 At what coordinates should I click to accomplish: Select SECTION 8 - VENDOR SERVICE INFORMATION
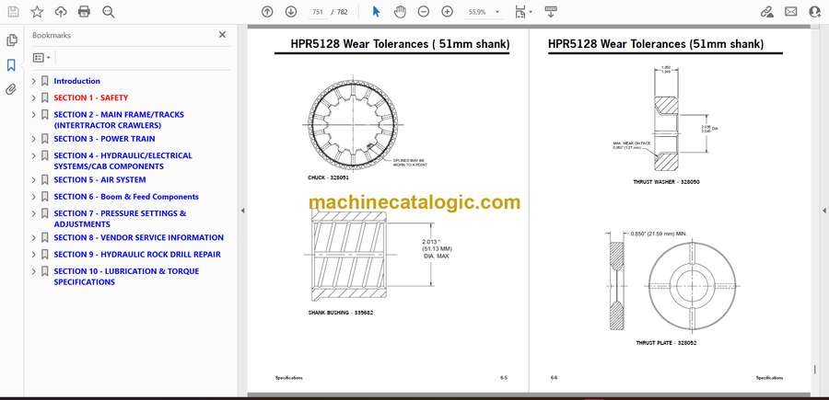pyautogui.click(x=138, y=237)
